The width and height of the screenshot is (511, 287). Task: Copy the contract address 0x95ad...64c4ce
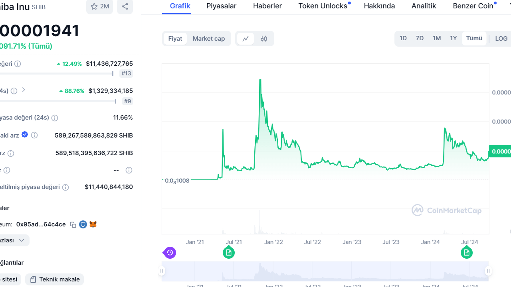tap(73, 224)
